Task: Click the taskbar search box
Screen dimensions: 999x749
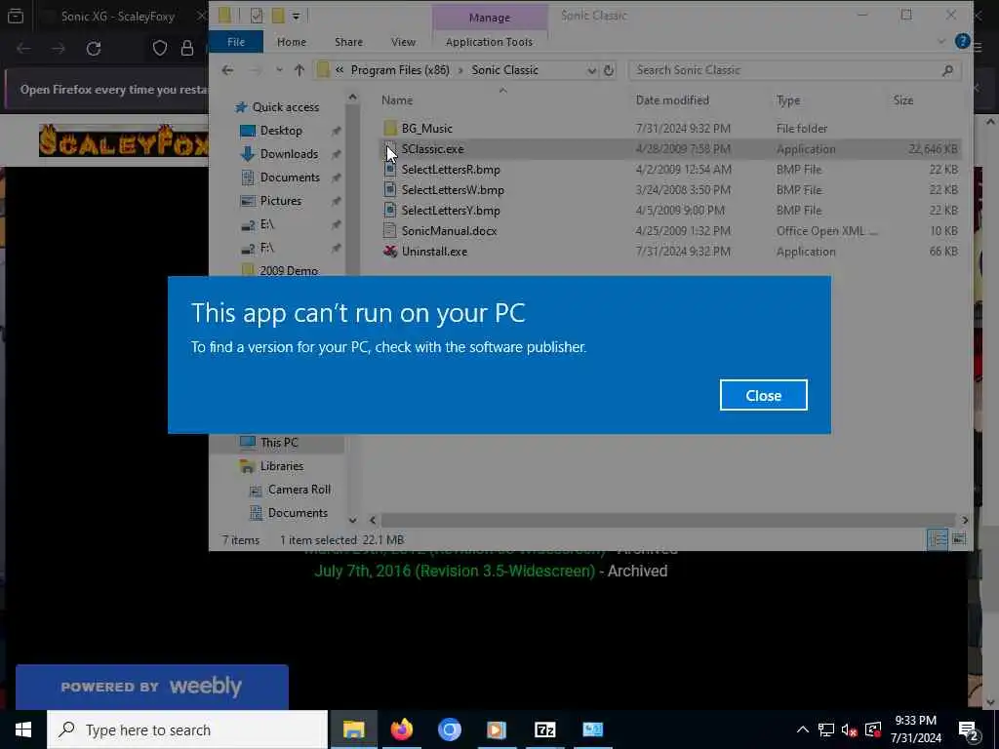Action: tap(187, 729)
